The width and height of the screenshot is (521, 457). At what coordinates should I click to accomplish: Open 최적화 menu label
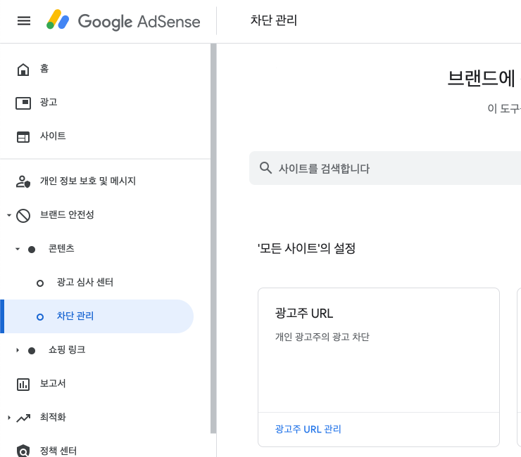(53, 417)
